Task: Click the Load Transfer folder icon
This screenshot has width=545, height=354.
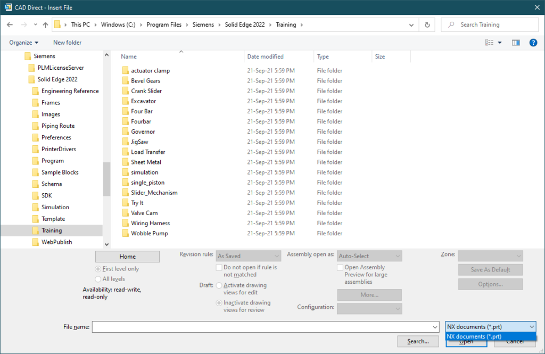Action: (126, 152)
